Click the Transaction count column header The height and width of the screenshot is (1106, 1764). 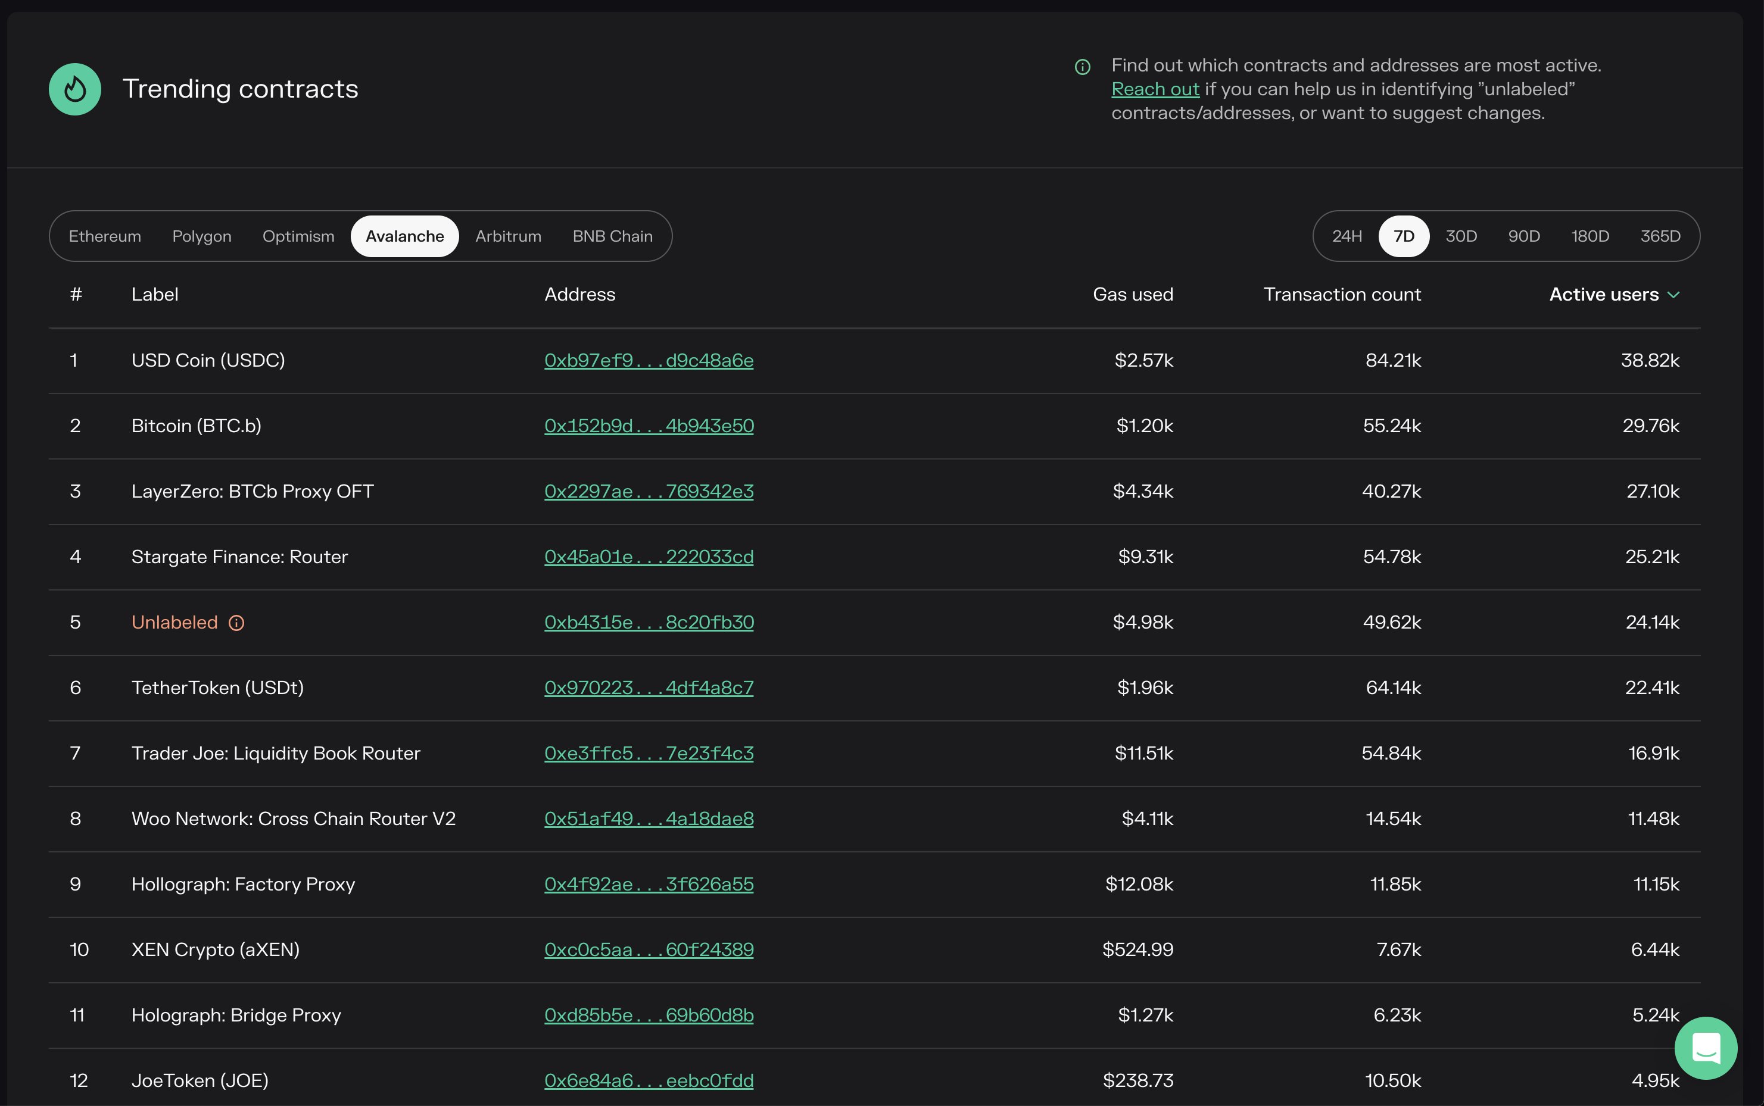(1342, 294)
